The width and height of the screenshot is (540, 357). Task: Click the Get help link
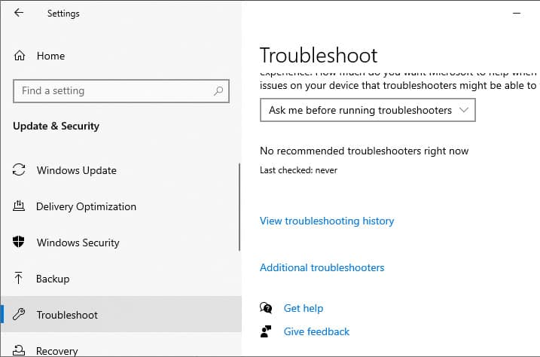304,308
